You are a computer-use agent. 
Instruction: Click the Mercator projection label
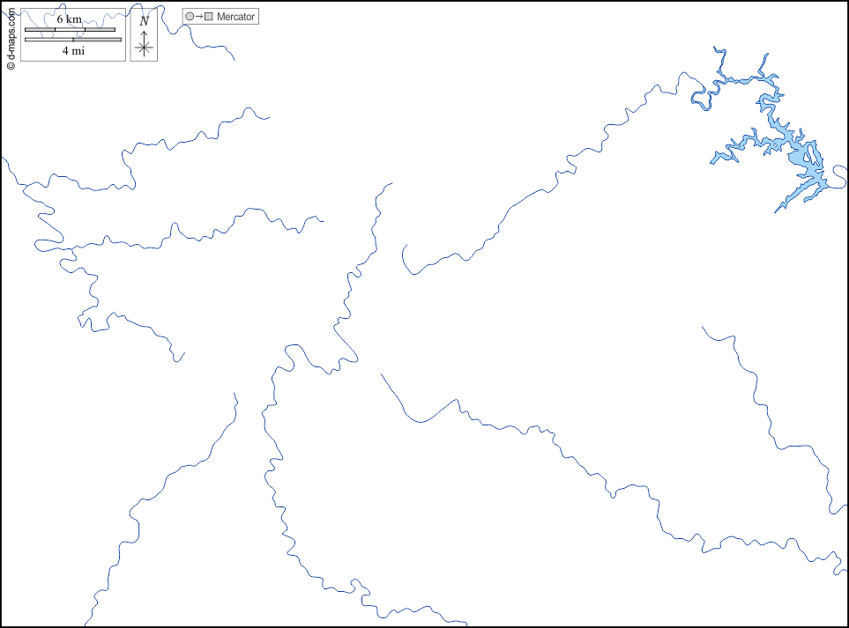click(x=235, y=16)
